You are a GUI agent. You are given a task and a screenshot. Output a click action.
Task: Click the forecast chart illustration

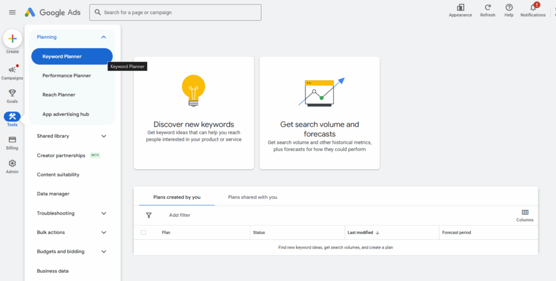point(321,92)
